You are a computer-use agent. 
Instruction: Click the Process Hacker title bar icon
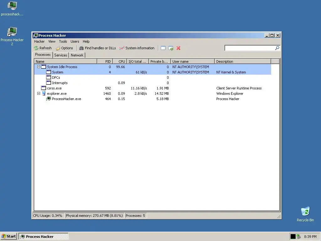pyautogui.click(x=36, y=35)
